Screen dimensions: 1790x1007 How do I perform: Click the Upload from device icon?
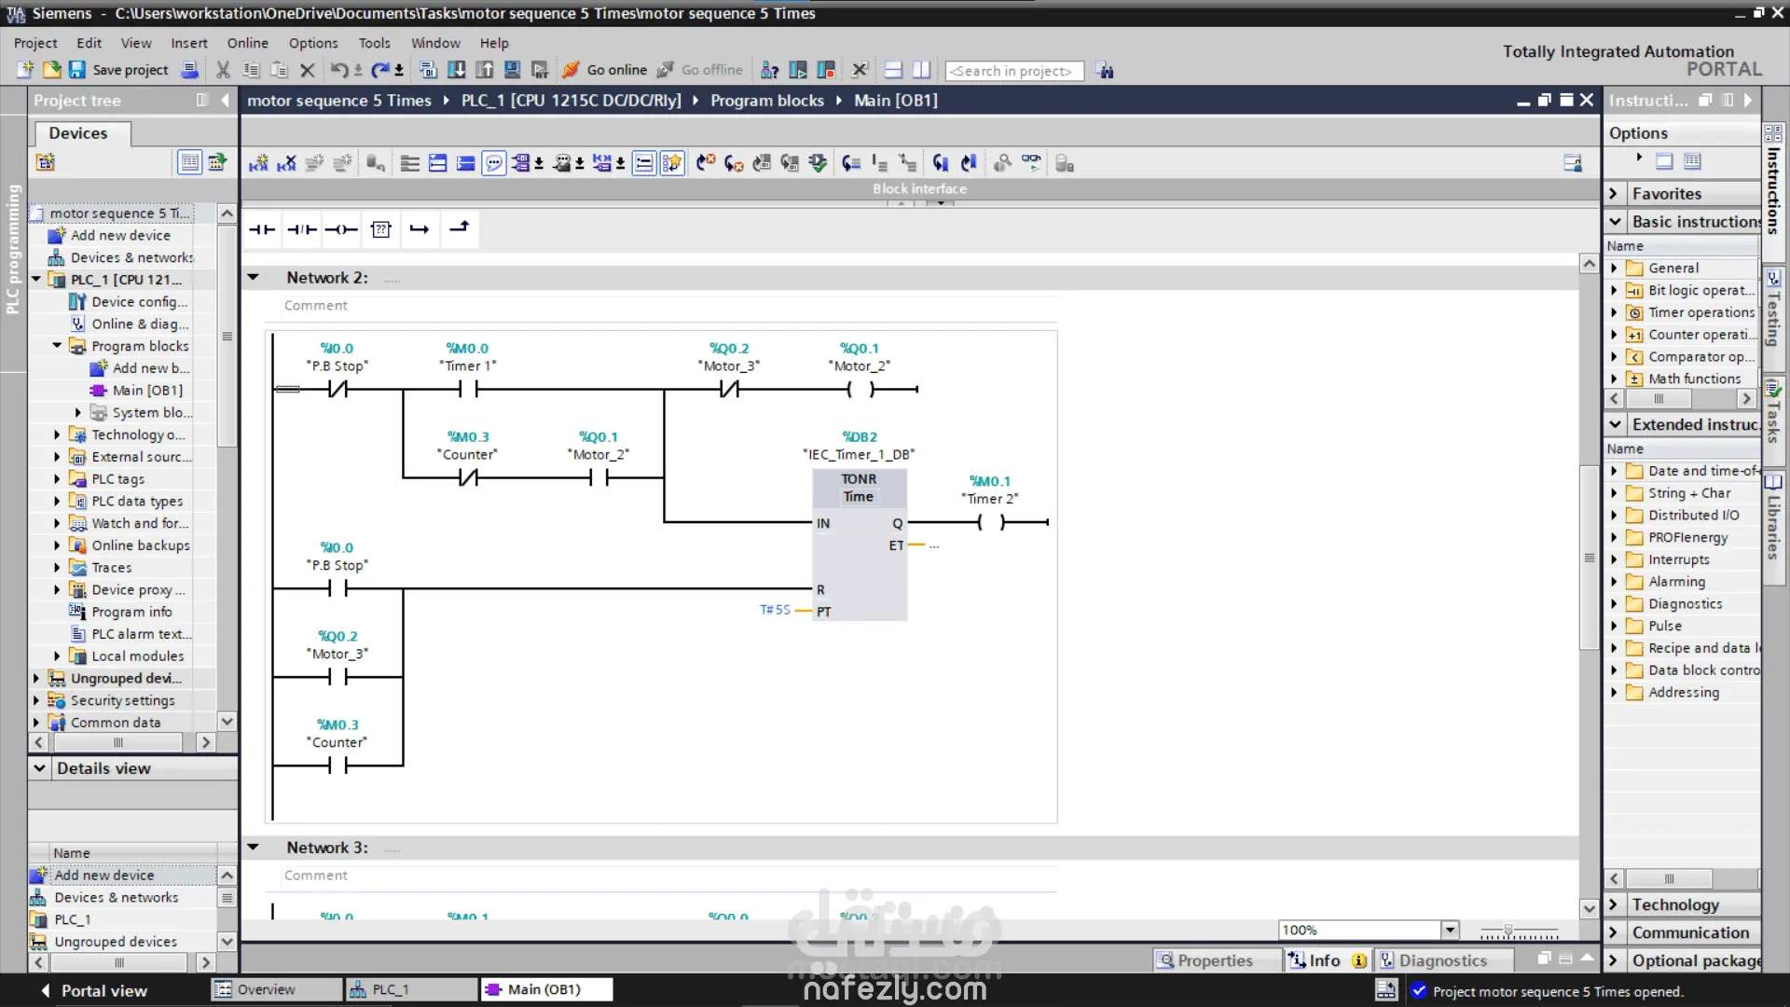coord(484,70)
